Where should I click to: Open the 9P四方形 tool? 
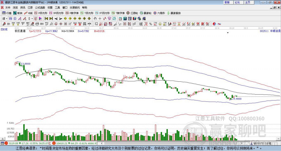57,13
